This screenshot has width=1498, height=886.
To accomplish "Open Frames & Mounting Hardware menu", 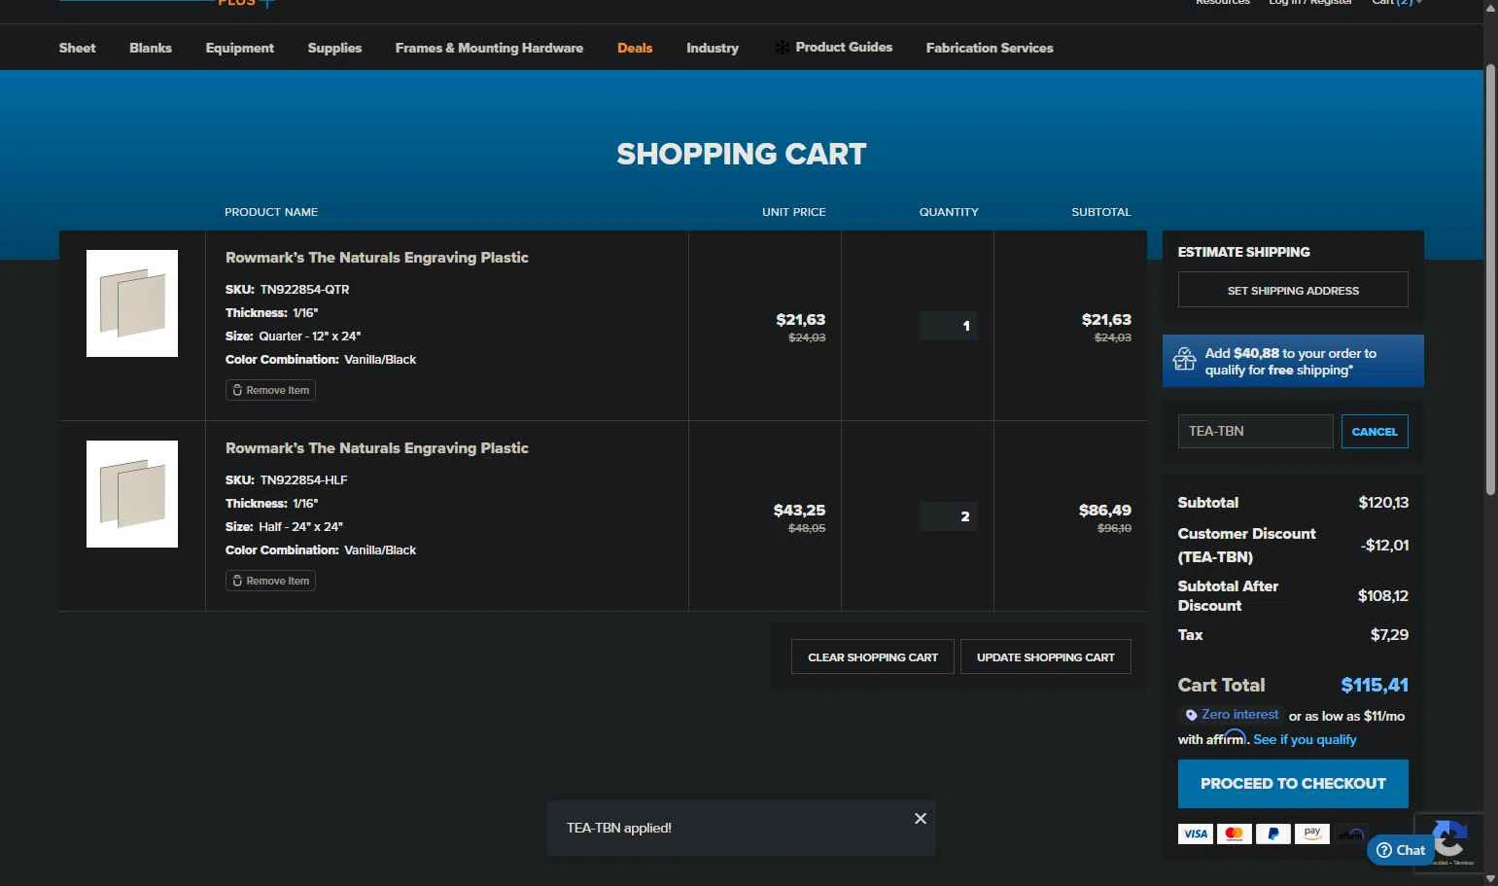I will [x=489, y=48].
